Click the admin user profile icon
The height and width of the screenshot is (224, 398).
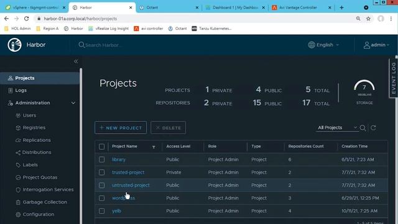[x=366, y=45]
